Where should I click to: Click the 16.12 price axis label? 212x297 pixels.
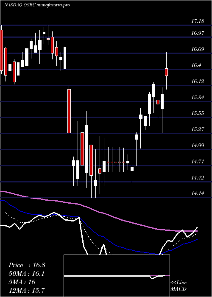click(x=198, y=81)
